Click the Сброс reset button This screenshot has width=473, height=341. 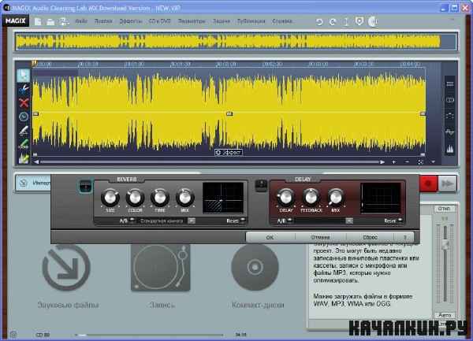370,237
